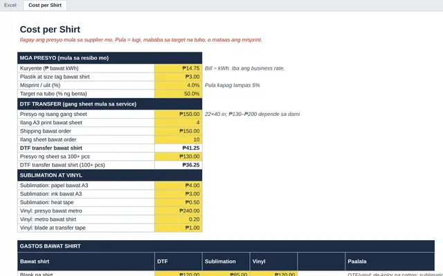Select Sublimation papel bawat A3 ₱4.00 cell
Screen dimensions: 443x276
tap(179, 186)
